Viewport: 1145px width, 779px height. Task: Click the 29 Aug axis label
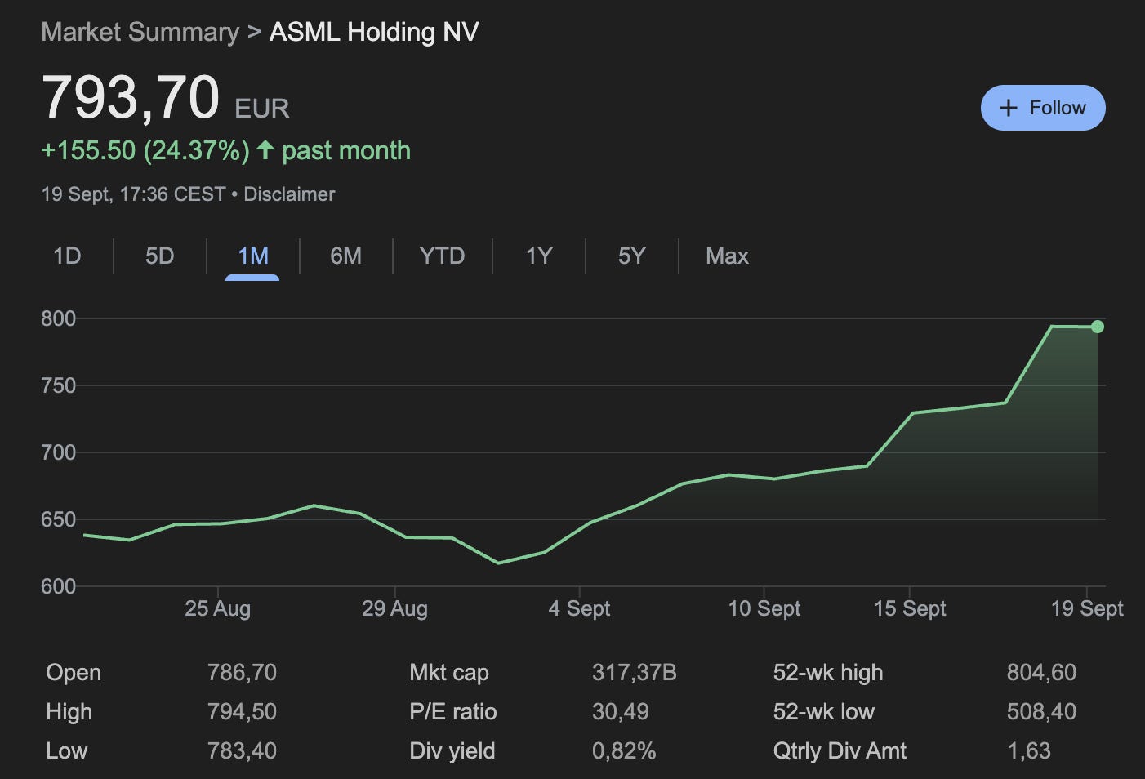click(x=394, y=609)
